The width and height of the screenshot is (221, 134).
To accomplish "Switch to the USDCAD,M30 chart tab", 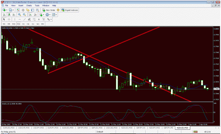I will (112, 128).
